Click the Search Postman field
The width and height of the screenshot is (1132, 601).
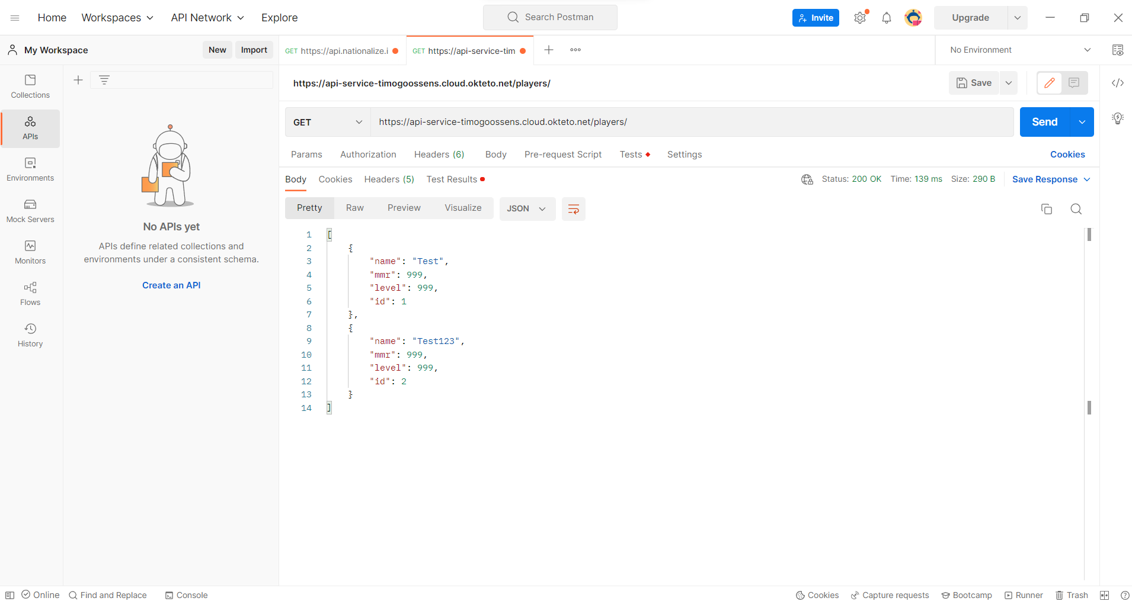550,17
